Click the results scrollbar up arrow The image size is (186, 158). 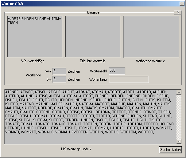click(x=179, y=92)
